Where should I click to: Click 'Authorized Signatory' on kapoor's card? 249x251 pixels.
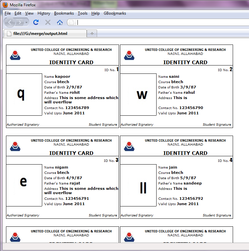[x=23, y=125]
